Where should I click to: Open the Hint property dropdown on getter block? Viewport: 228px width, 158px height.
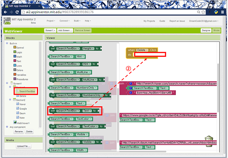pyautogui.click(x=80, y=56)
